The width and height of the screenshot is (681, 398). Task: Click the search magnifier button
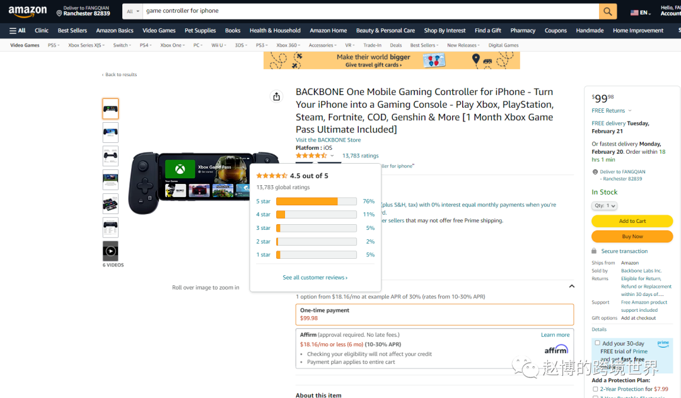(608, 11)
